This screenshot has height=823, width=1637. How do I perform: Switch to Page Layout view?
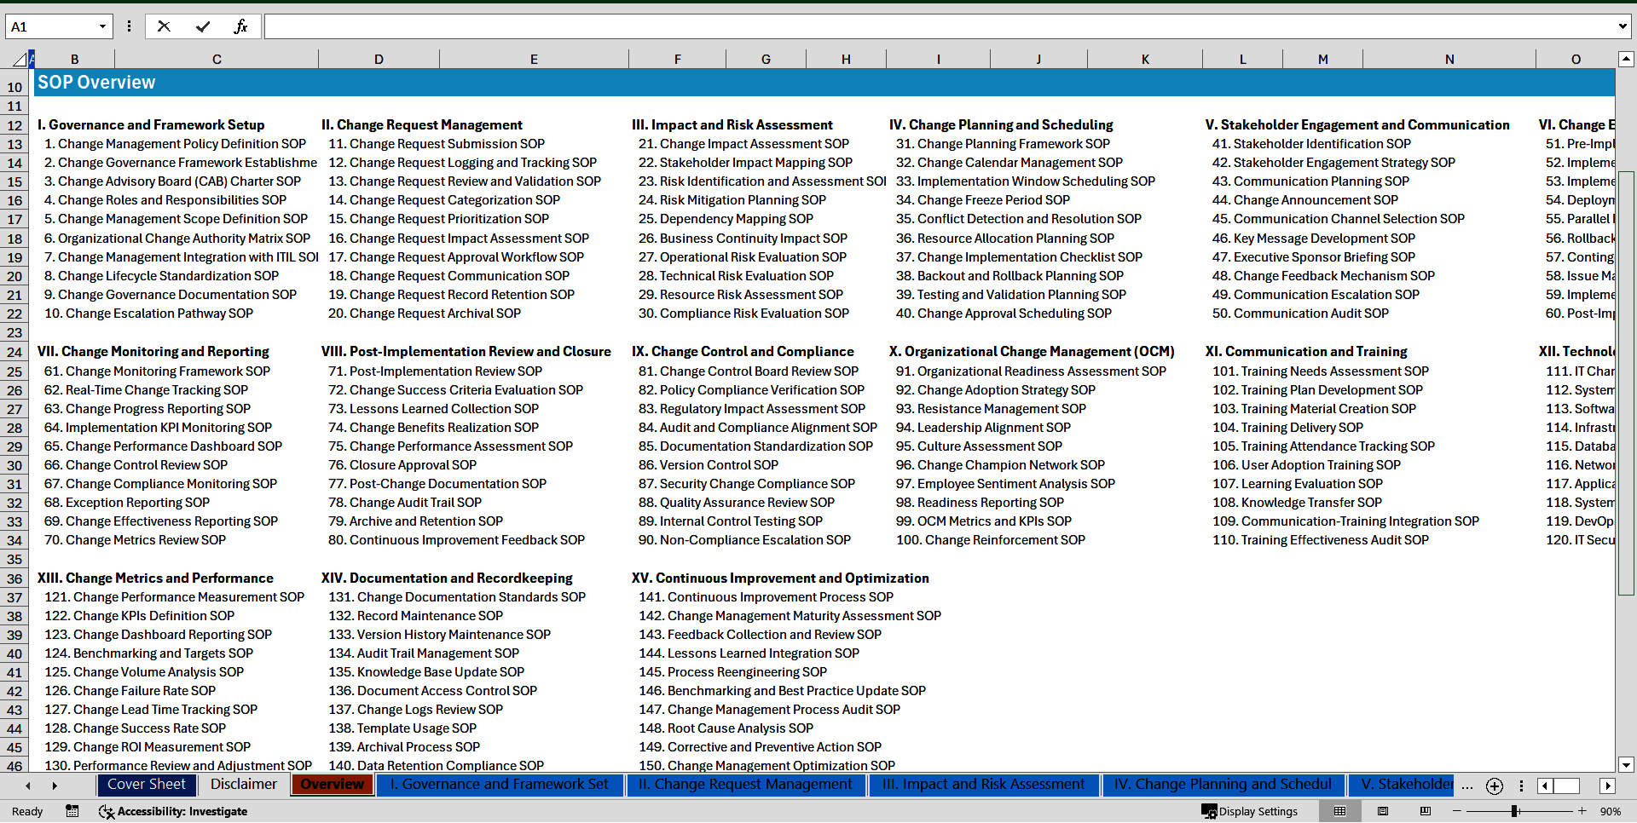(x=1383, y=811)
